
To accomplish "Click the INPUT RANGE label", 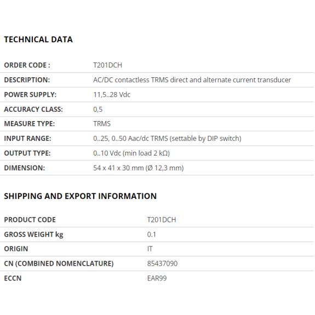I will (28, 139).
